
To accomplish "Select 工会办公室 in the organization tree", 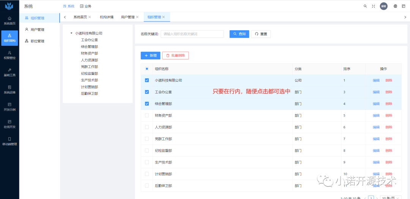I will 90,40.
